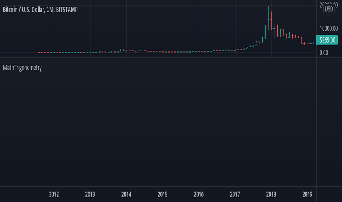Click the 2013 time axis label
This screenshot has height=202, width=342.
point(90,194)
